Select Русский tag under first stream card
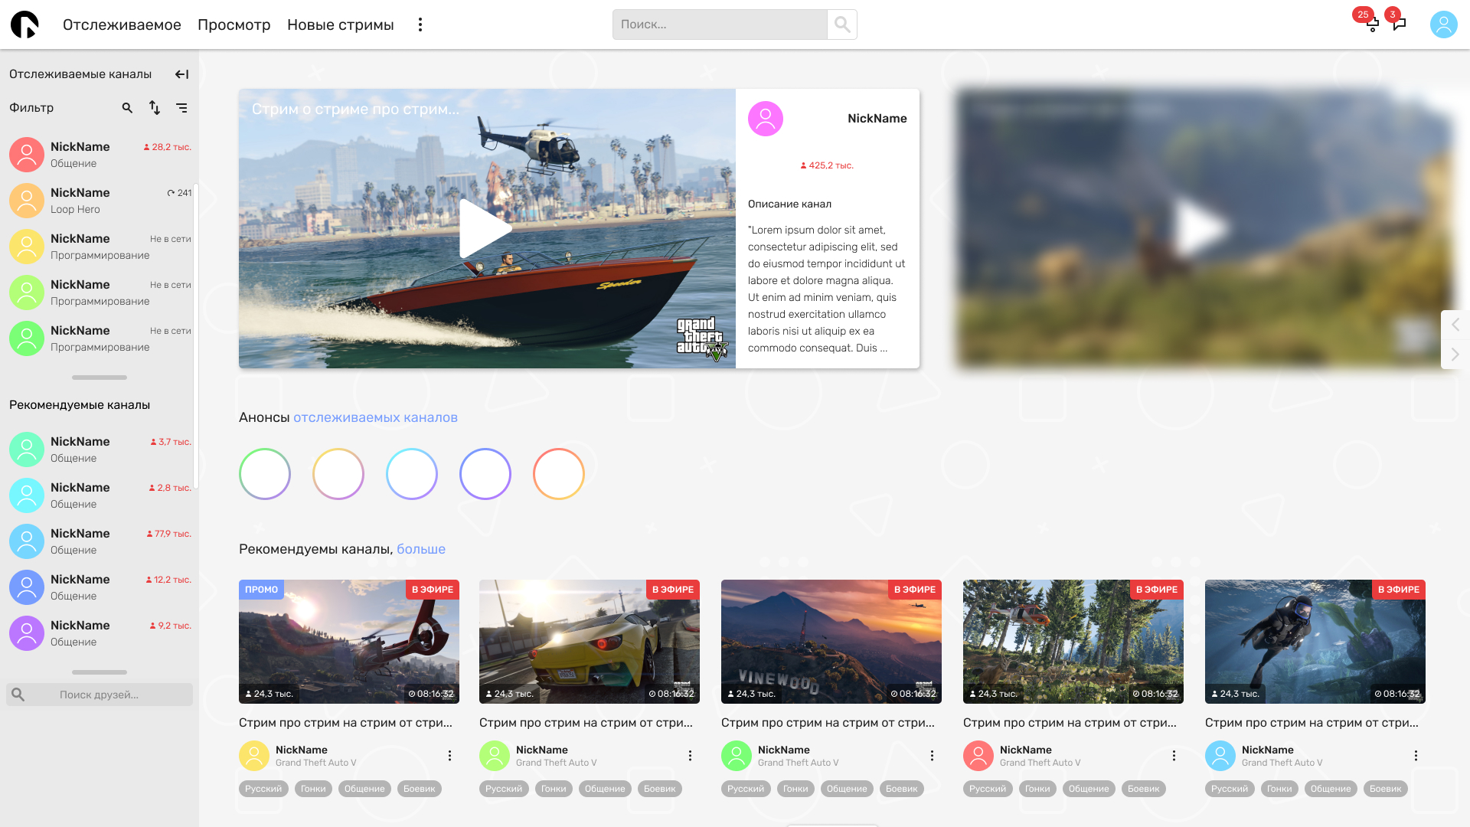Viewport: 1470px width, 827px height. point(263,789)
